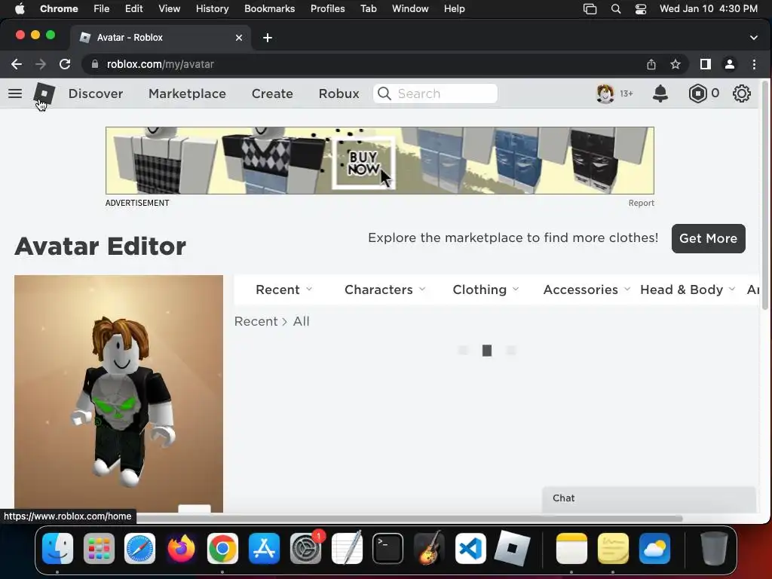Open Finder from the dock
The height and width of the screenshot is (579, 772).
57,548
